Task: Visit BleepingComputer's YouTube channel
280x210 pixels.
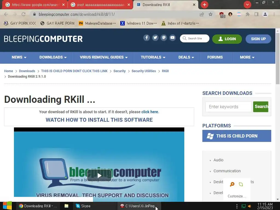Action: (173, 38)
